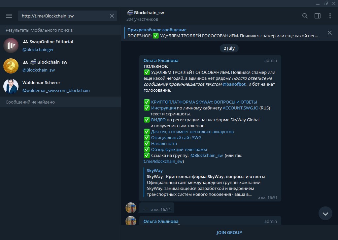Screen dimensions: 338x240
Task: Open the Blockchain_sw group search result
Action: point(60,66)
